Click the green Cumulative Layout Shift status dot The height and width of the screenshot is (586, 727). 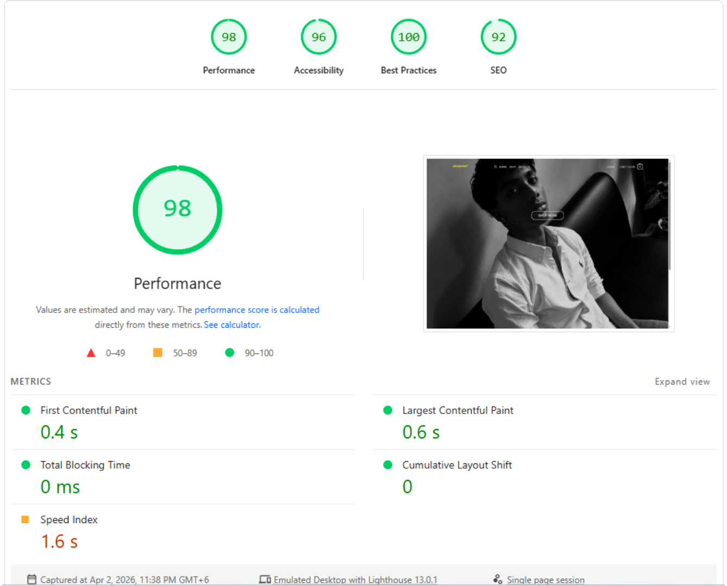387,464
